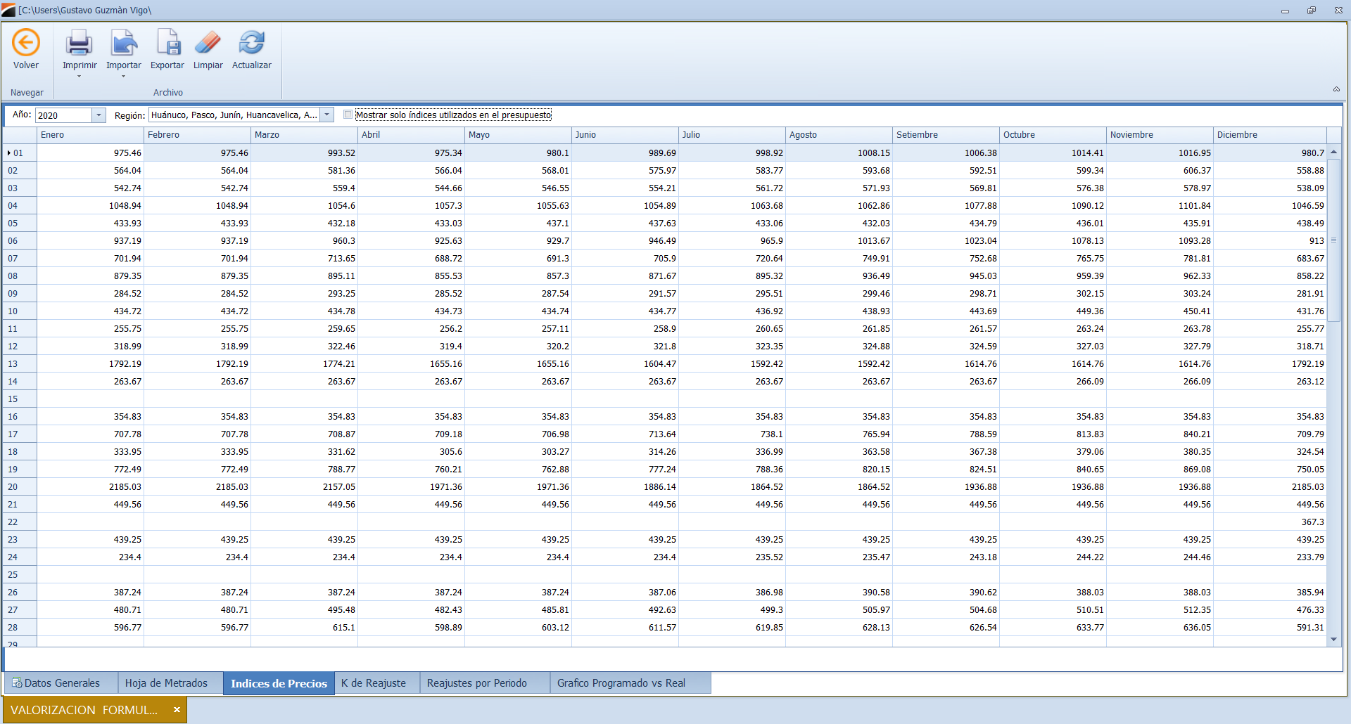
Task: Open the Año dropdown list
Action: (x=99, y=115)
